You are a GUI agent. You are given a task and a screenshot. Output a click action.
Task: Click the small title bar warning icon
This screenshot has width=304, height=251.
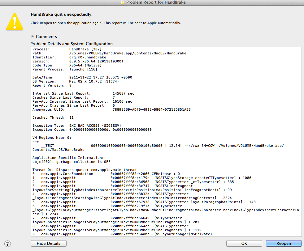pos(123,2)
